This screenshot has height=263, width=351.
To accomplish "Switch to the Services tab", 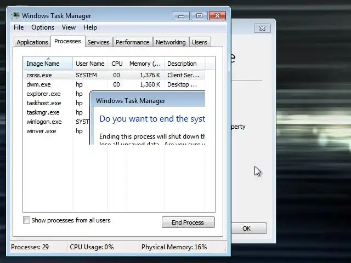I will point(98,42).
